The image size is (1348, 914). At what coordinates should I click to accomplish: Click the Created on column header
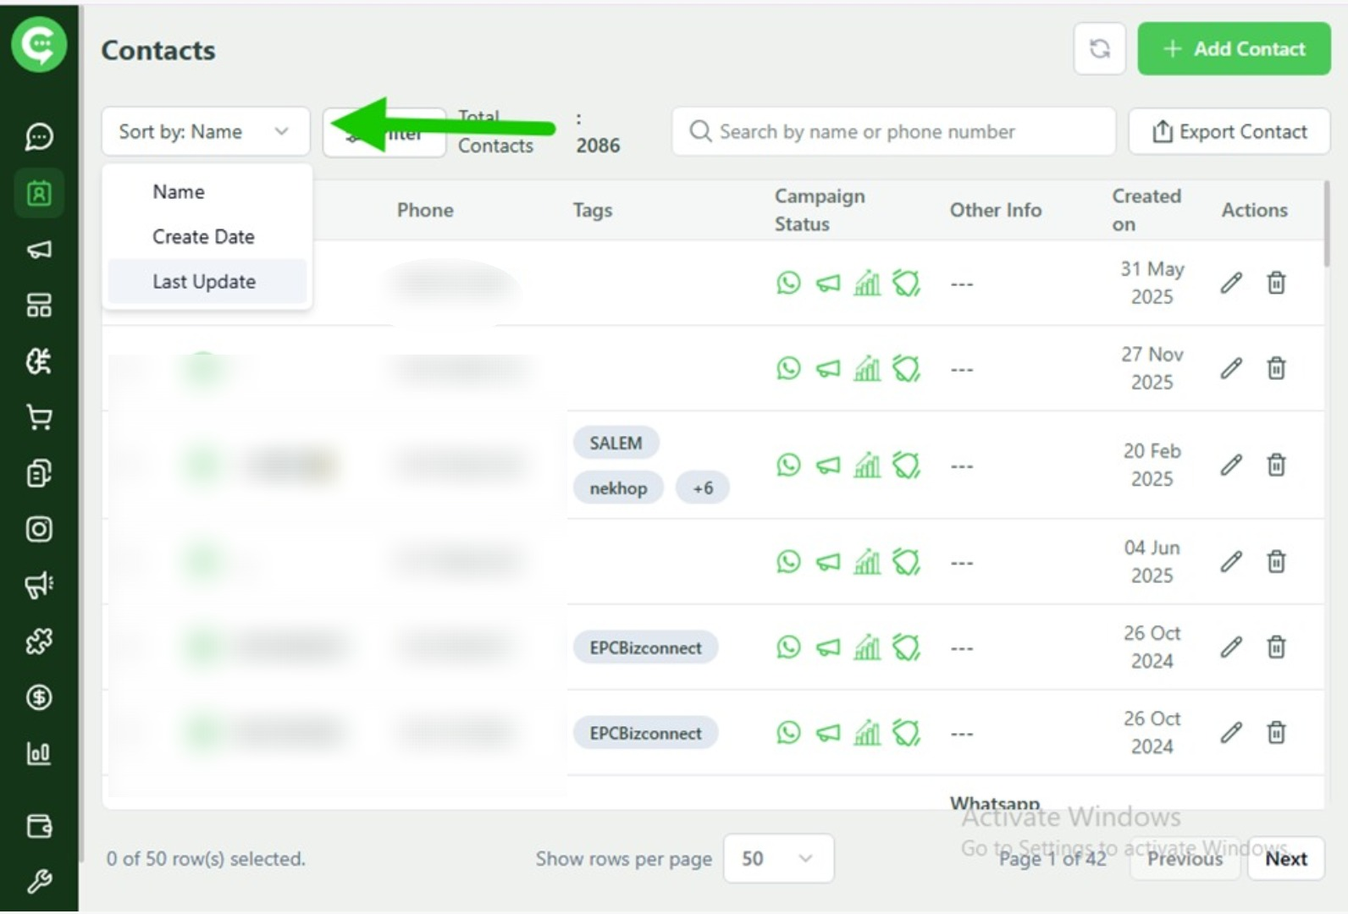[1146, 210]
